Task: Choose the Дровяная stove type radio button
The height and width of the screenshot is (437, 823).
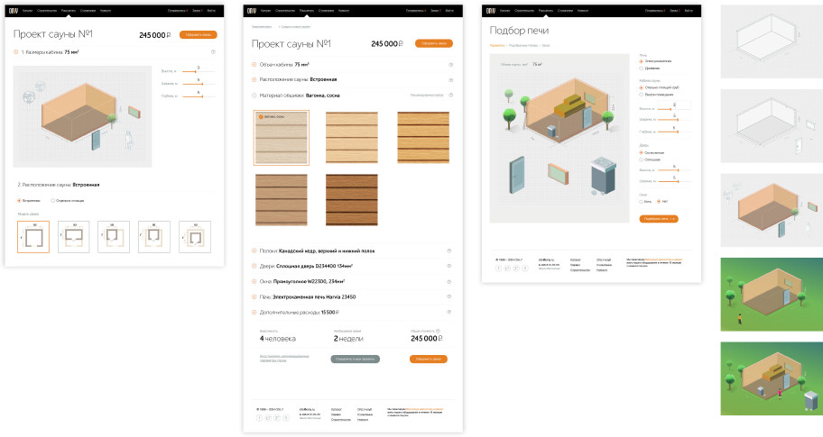Action: pos(641,68)
